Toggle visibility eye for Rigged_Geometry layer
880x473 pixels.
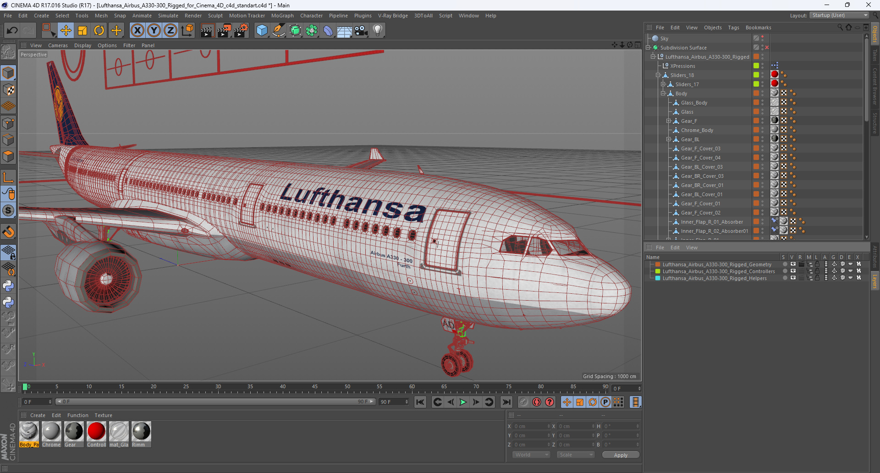tap(793, 264)
